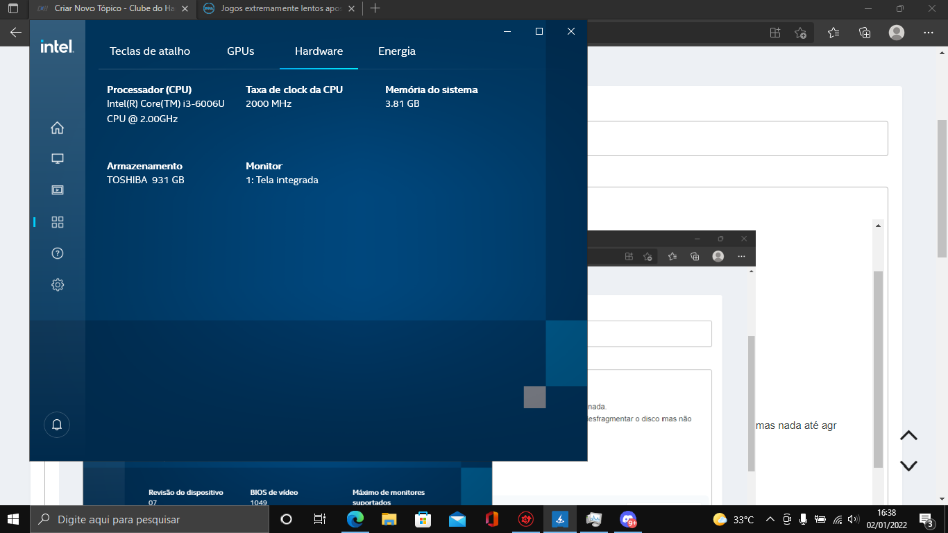Close the Intel Graphics Command Center window
This screenshot has height=533, width=948.
[571, 31]
